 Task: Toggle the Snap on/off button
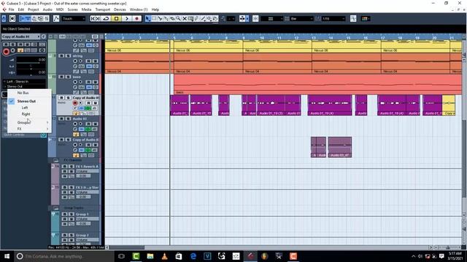(255, 19)
